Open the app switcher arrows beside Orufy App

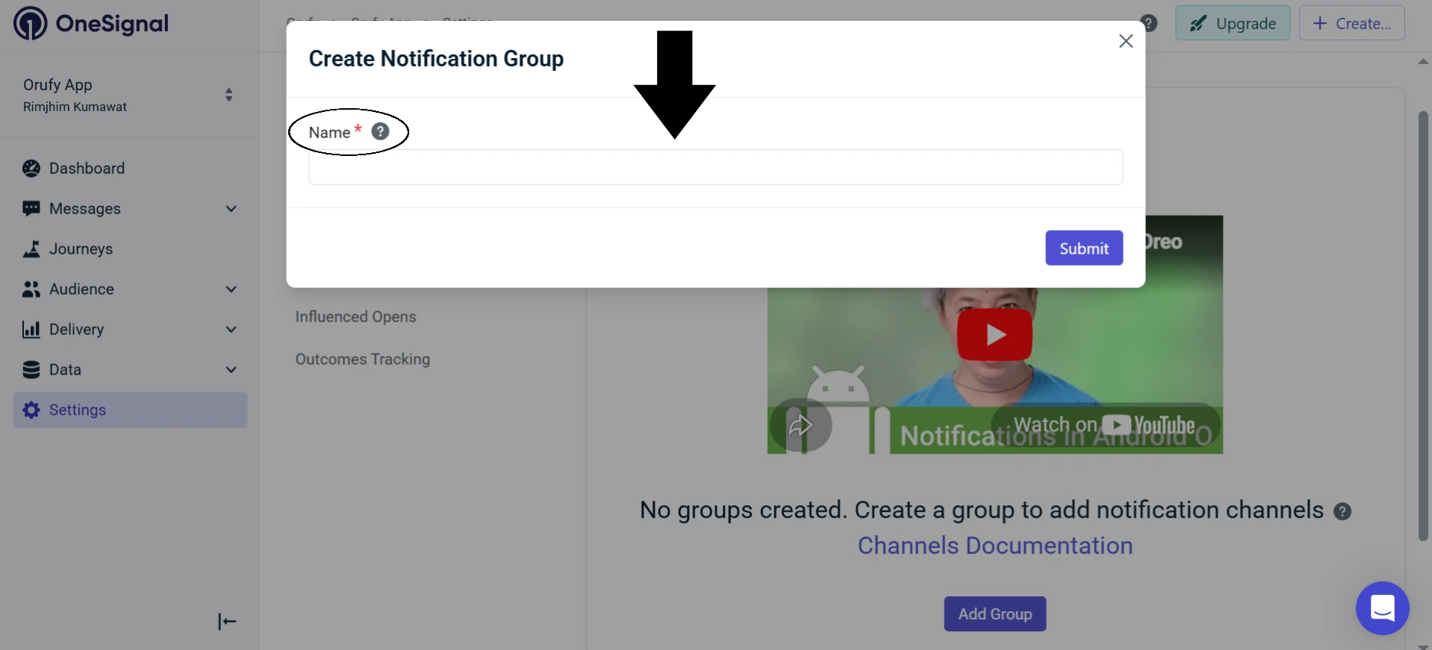click(228, 95)
